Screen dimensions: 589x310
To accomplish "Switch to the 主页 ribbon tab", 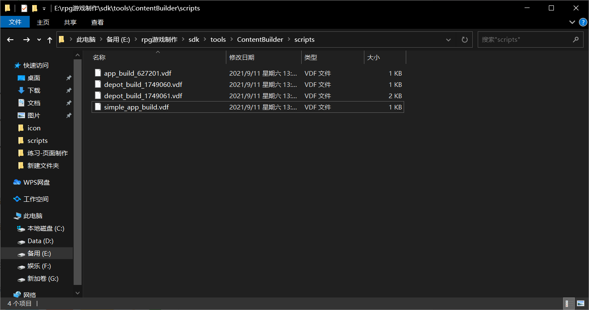I will point(43,22).
